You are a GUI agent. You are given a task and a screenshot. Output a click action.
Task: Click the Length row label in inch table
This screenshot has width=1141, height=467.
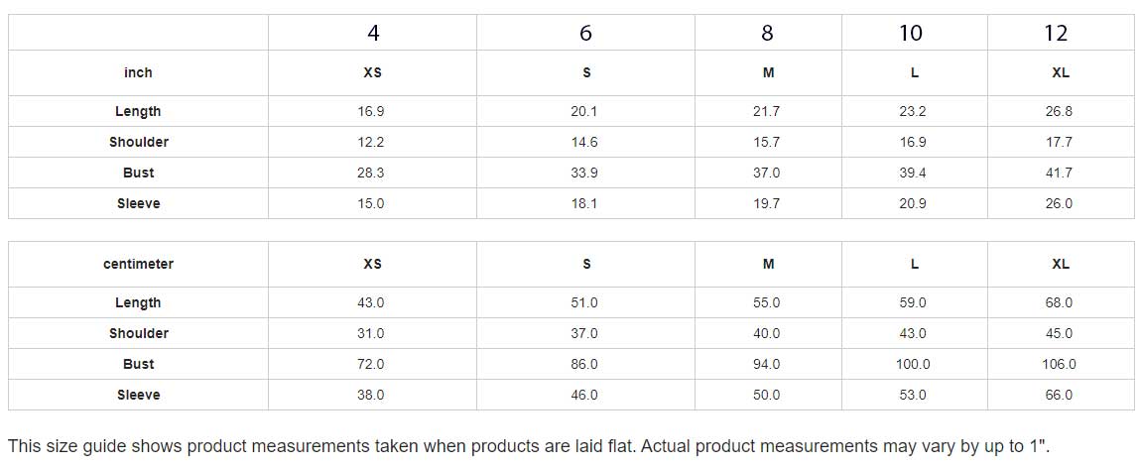[138, 112]
